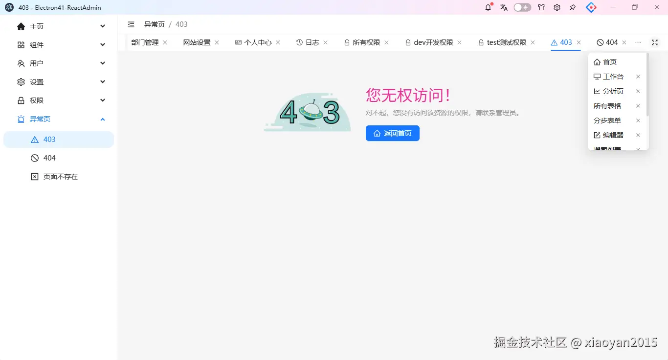Open the language translation switcher

pyautogui.click(x=504, y=7)
